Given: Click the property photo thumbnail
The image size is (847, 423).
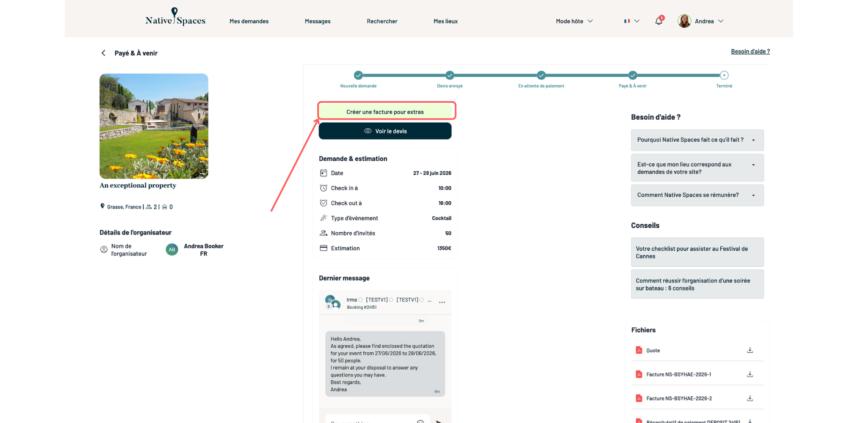Looking at the screenshot, I should (x=154, y=126).
